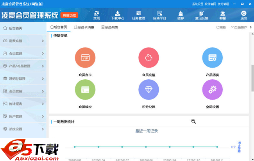Expand 进销存管理 sidebar menu

coord(23,79)
